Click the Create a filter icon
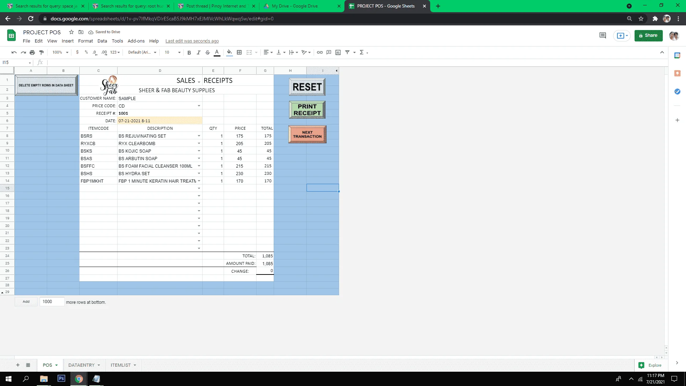686x386 pixels. (347, 52)
